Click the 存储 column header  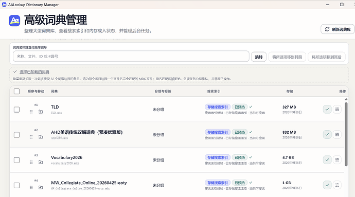point(290,91)
